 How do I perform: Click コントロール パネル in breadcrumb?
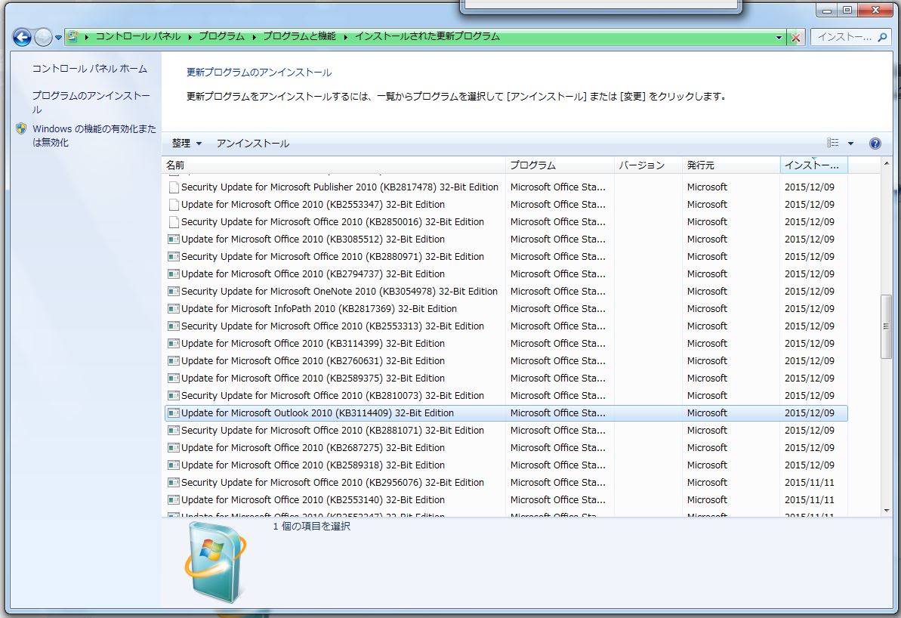pyautogui.click(x=138, y=36)
